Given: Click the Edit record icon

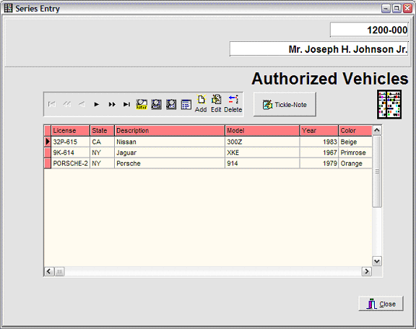Looking at the screenshot, I should click(x=216, y=104).
